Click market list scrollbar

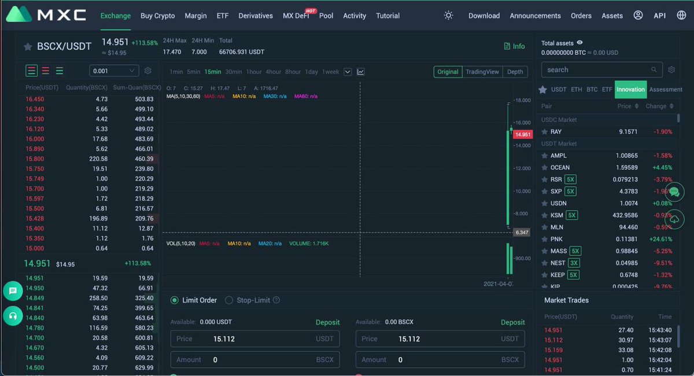click(678, 118)
